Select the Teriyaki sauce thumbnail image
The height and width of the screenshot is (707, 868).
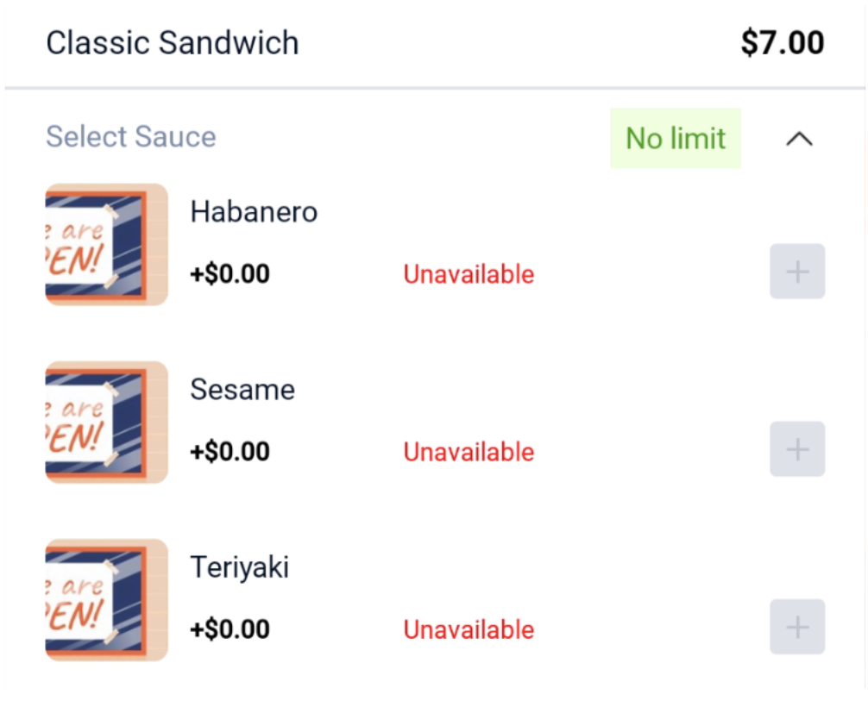pyautogui.click(x=106, y=600)
